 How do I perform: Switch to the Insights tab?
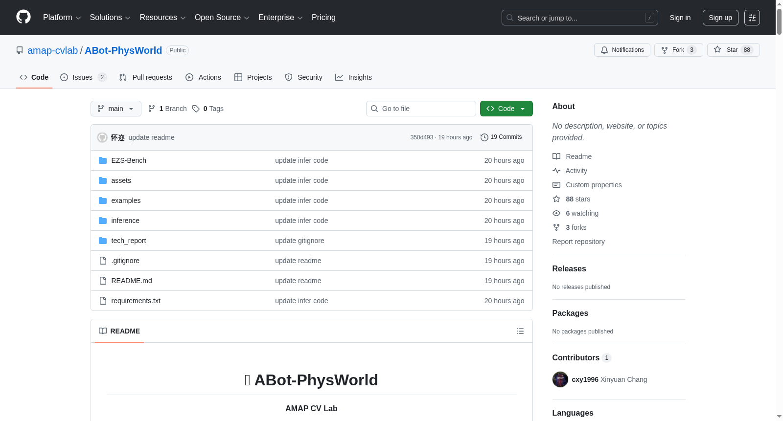tap(354, 77)
